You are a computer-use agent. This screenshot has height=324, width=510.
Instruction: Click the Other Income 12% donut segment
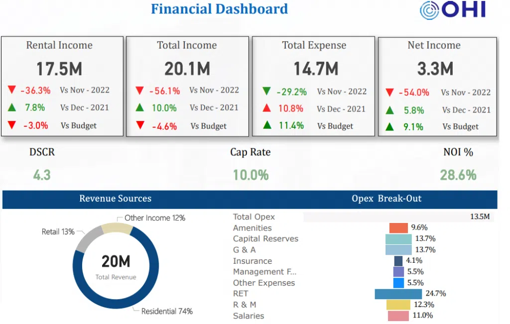(117, 228)
